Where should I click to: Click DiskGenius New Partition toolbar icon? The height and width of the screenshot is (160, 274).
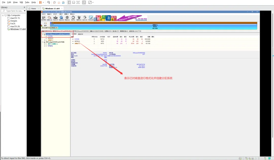[67, 18]
